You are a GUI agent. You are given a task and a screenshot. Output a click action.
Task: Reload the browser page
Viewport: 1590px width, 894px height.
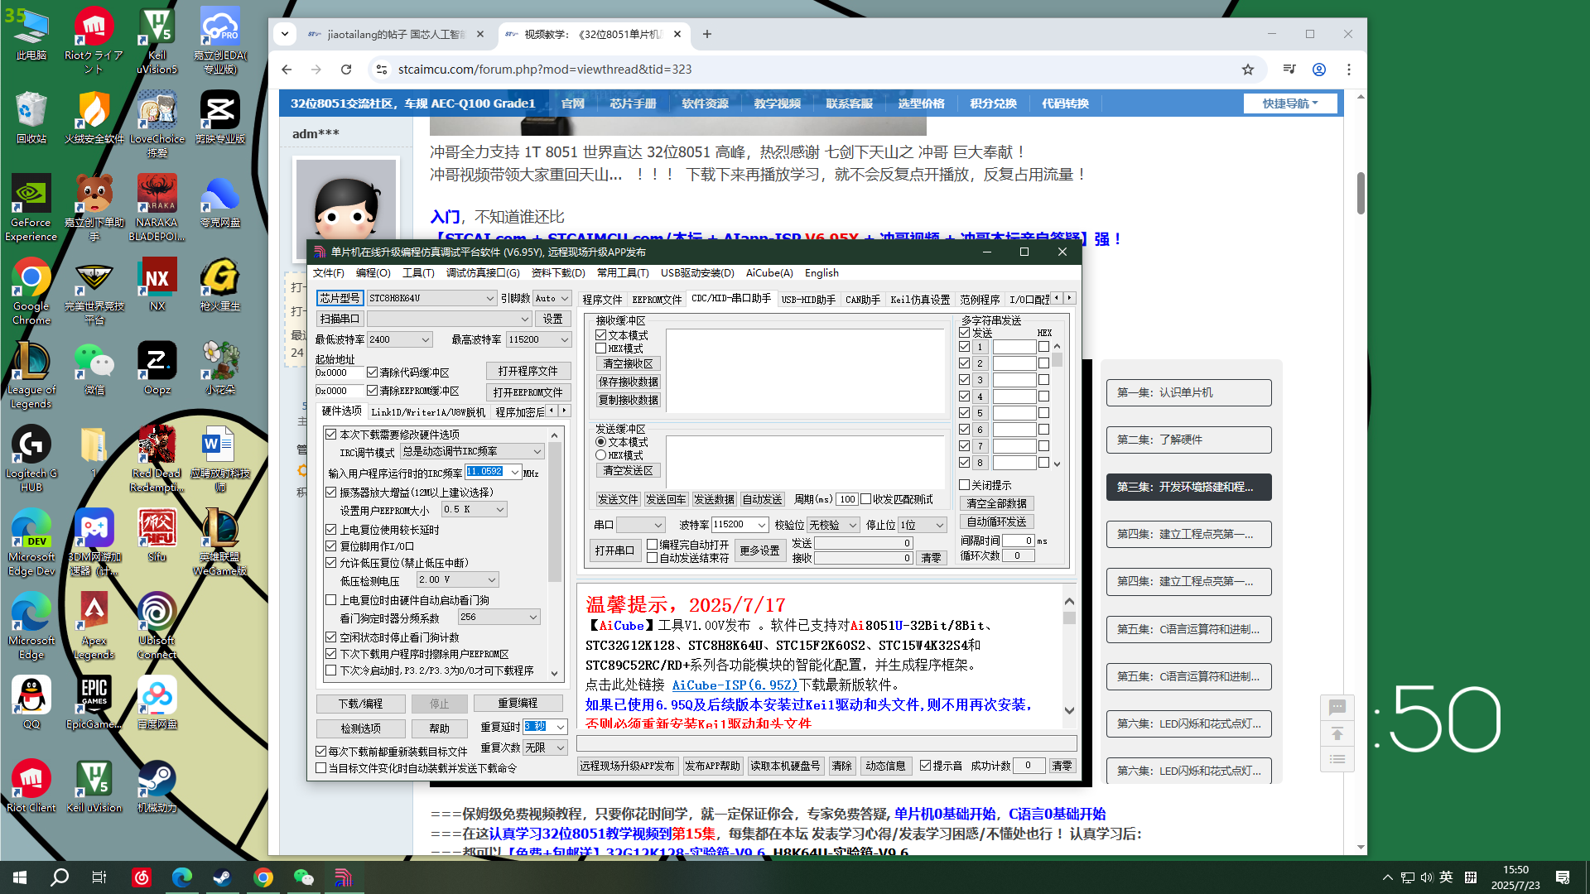346,70
